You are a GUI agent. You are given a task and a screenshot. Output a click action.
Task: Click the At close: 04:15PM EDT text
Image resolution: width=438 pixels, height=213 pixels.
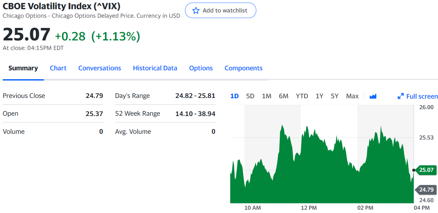(x=33, y=48)
